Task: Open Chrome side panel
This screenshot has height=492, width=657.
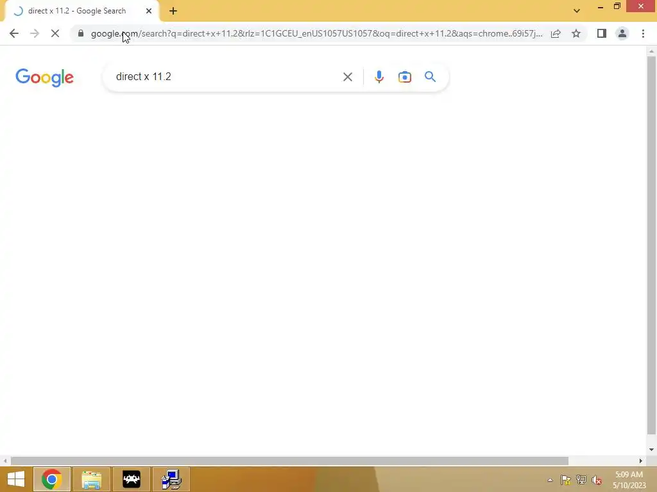Action: click(602, 33)
